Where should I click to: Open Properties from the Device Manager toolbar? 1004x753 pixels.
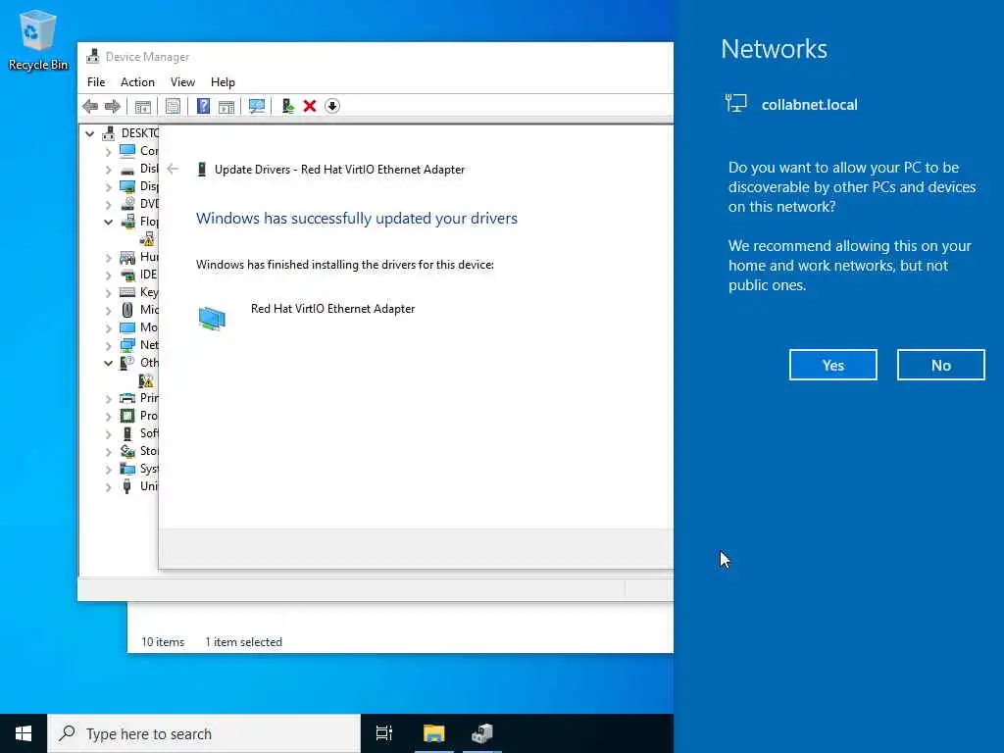click(x=173, y=106)
